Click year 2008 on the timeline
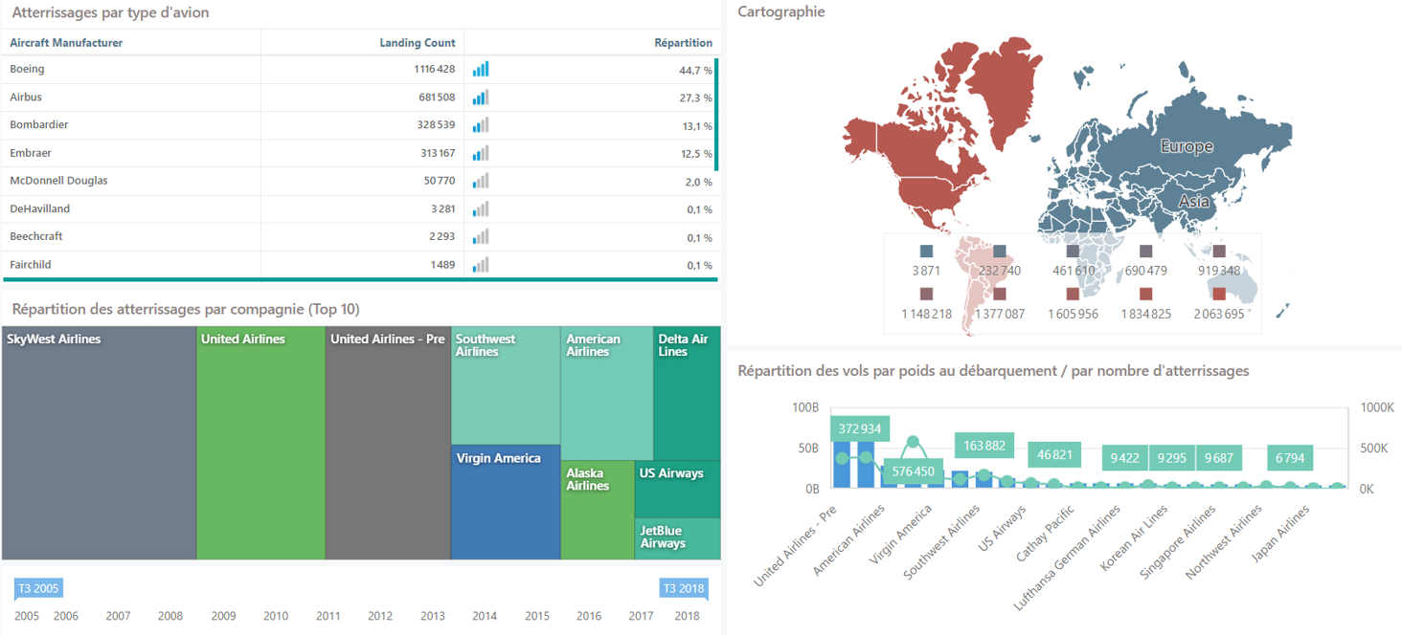1402x635 pixels. coord(170,616)
